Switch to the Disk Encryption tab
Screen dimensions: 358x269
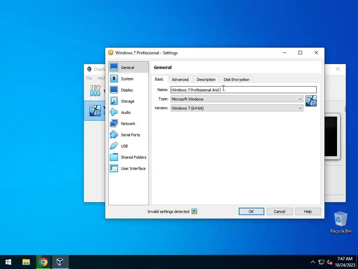pos(237,80)
